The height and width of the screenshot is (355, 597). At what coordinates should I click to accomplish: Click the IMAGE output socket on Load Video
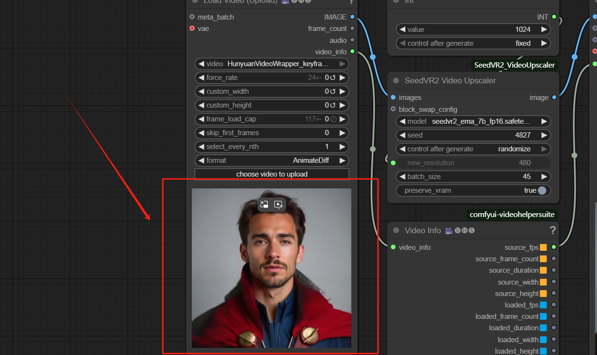pyautogui.click(x=352, y=17)
